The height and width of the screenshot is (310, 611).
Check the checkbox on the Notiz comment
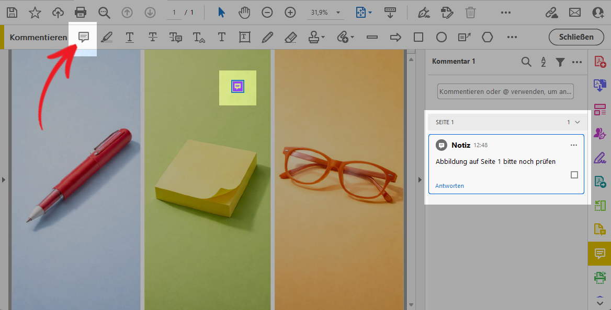pos(574,175)
